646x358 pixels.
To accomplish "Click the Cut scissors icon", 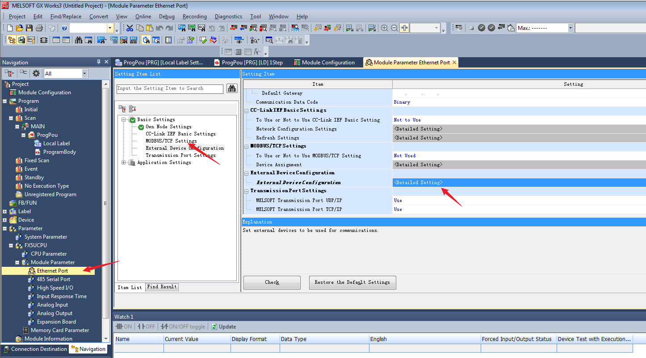I will click(x=130, y=28).
